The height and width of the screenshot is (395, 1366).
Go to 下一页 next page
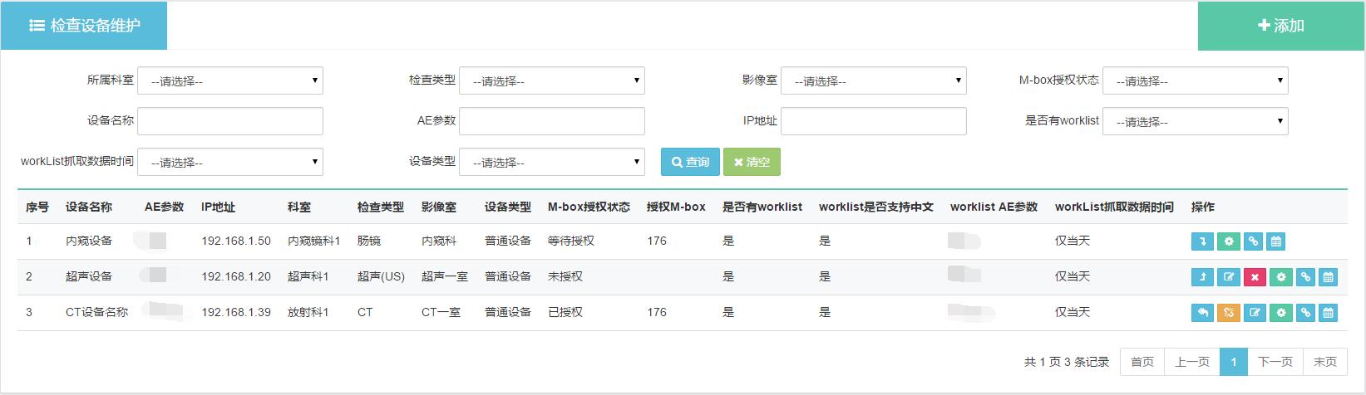(x=1275, y=362)
